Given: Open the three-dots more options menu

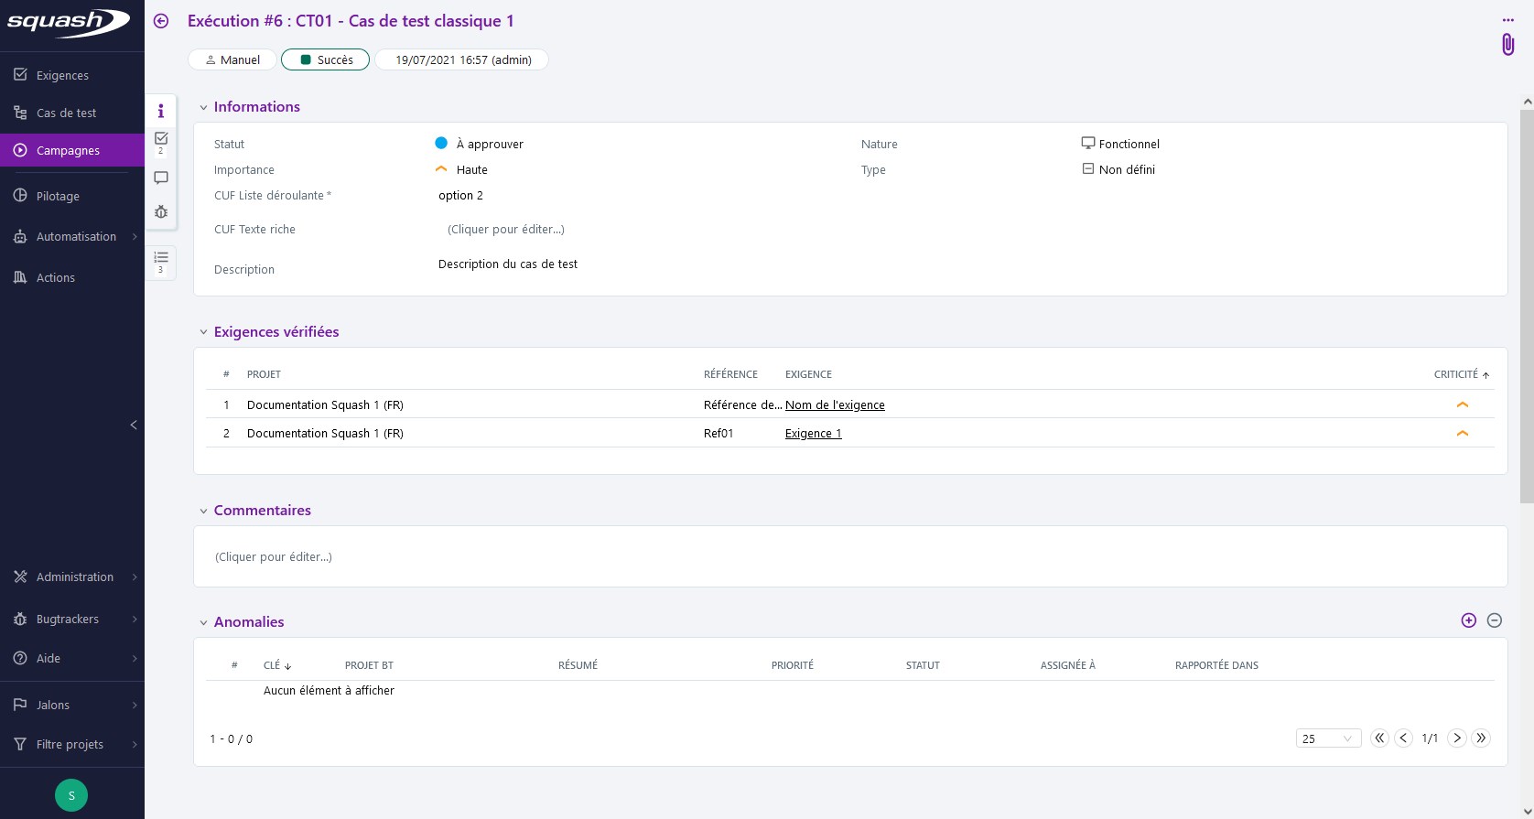Looking at the screenshot, I should 1507,20.
